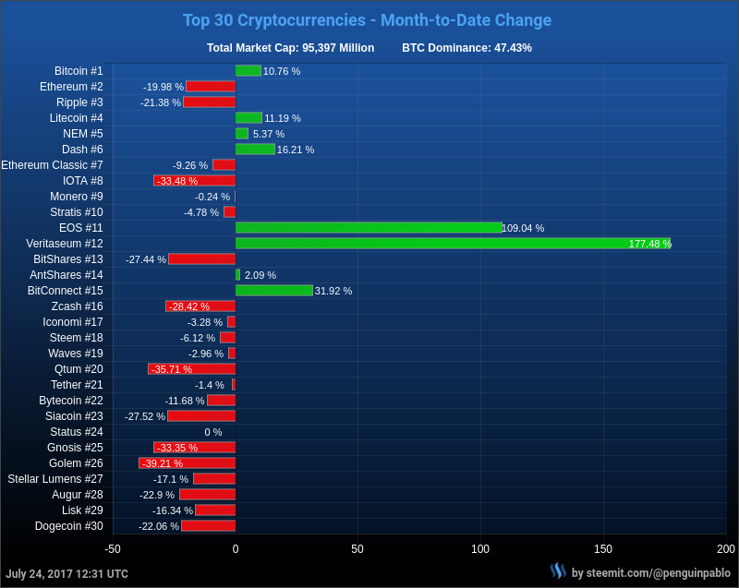The image size is (739, 588).
Task: Click the x-axis label 150
Action: (603, 549)
